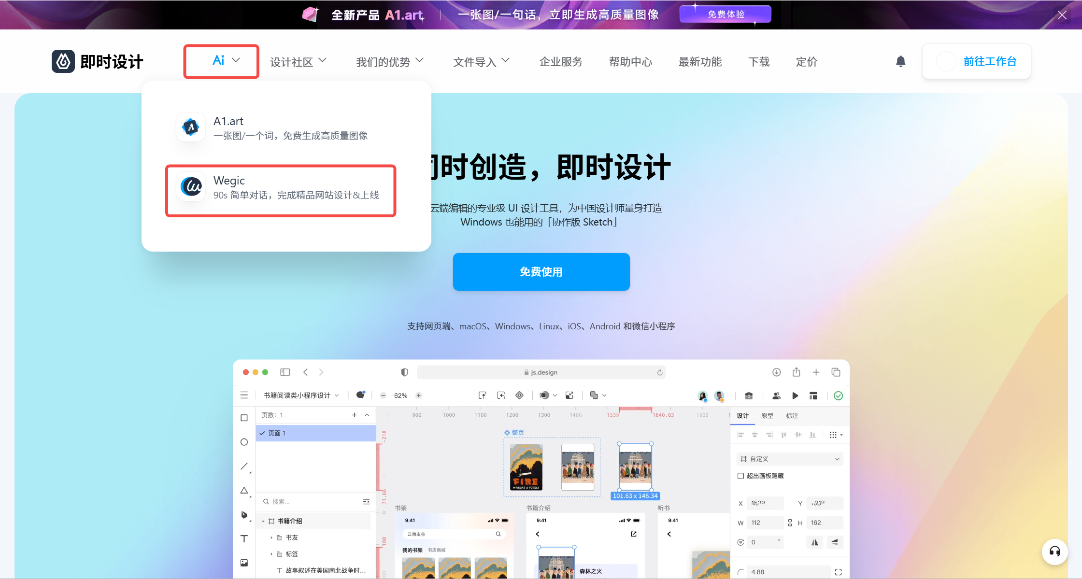The image size is (1082, 579).
Task: Open 最新功能 in the navigation
Action: click(700, 61)
